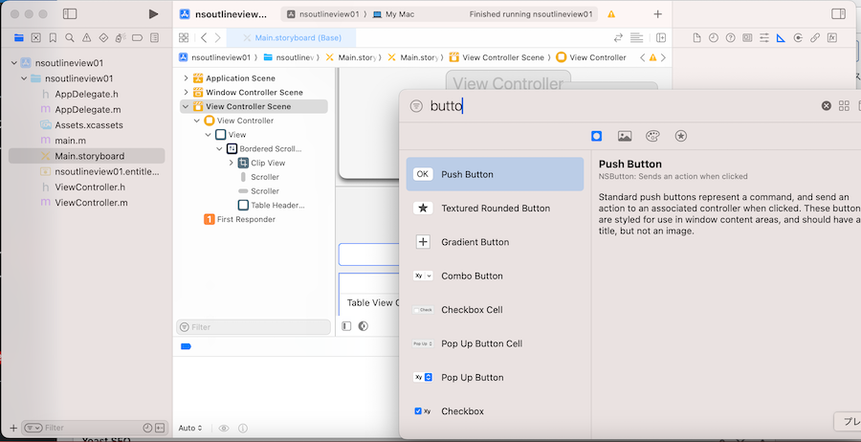Switch library to the Media image icon
Screen dimensions: 861x442
(x=625, y=137)
